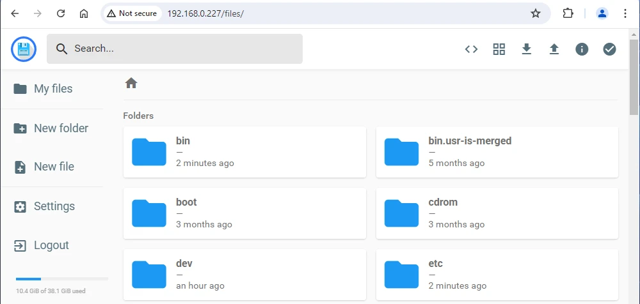
Task: Toggle the shell code icon in toolbar
Action: (471, 49)
